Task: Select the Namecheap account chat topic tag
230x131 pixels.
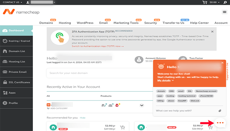Action: [x=206, y=91]
